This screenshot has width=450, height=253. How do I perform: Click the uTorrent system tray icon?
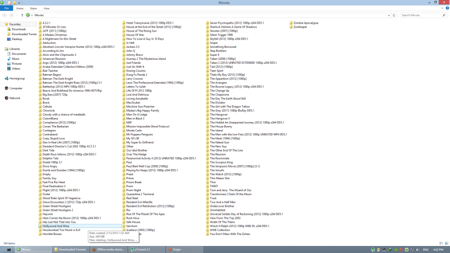pos(373,249)
